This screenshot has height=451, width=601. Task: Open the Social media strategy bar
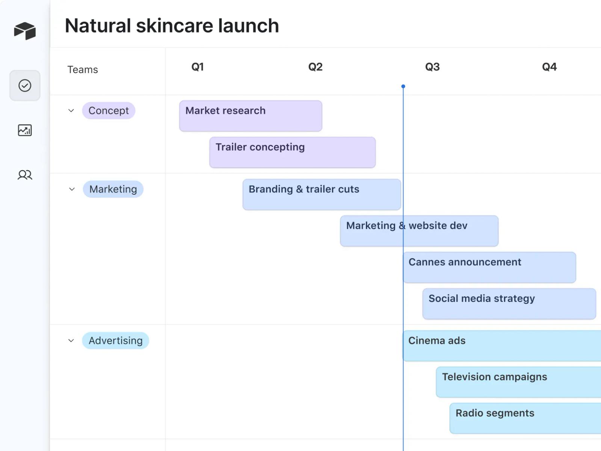(509, 304)
